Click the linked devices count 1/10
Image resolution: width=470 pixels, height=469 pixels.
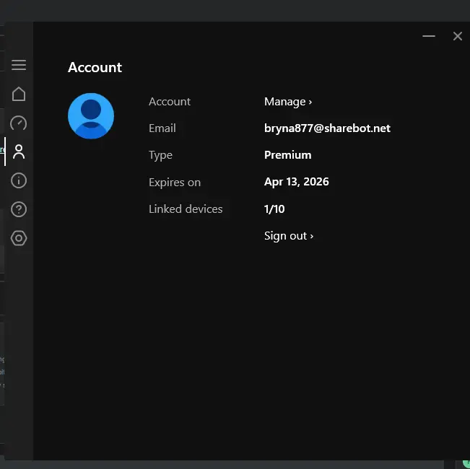coord(274,209)
